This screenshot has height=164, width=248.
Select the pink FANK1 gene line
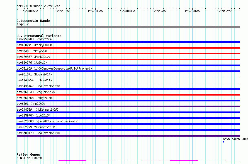coord(128,161)
